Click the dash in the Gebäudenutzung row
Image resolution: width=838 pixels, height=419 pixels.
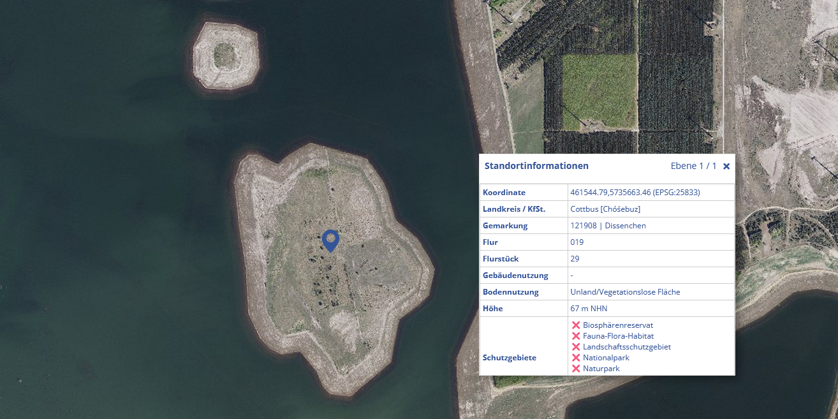point(573,275)
